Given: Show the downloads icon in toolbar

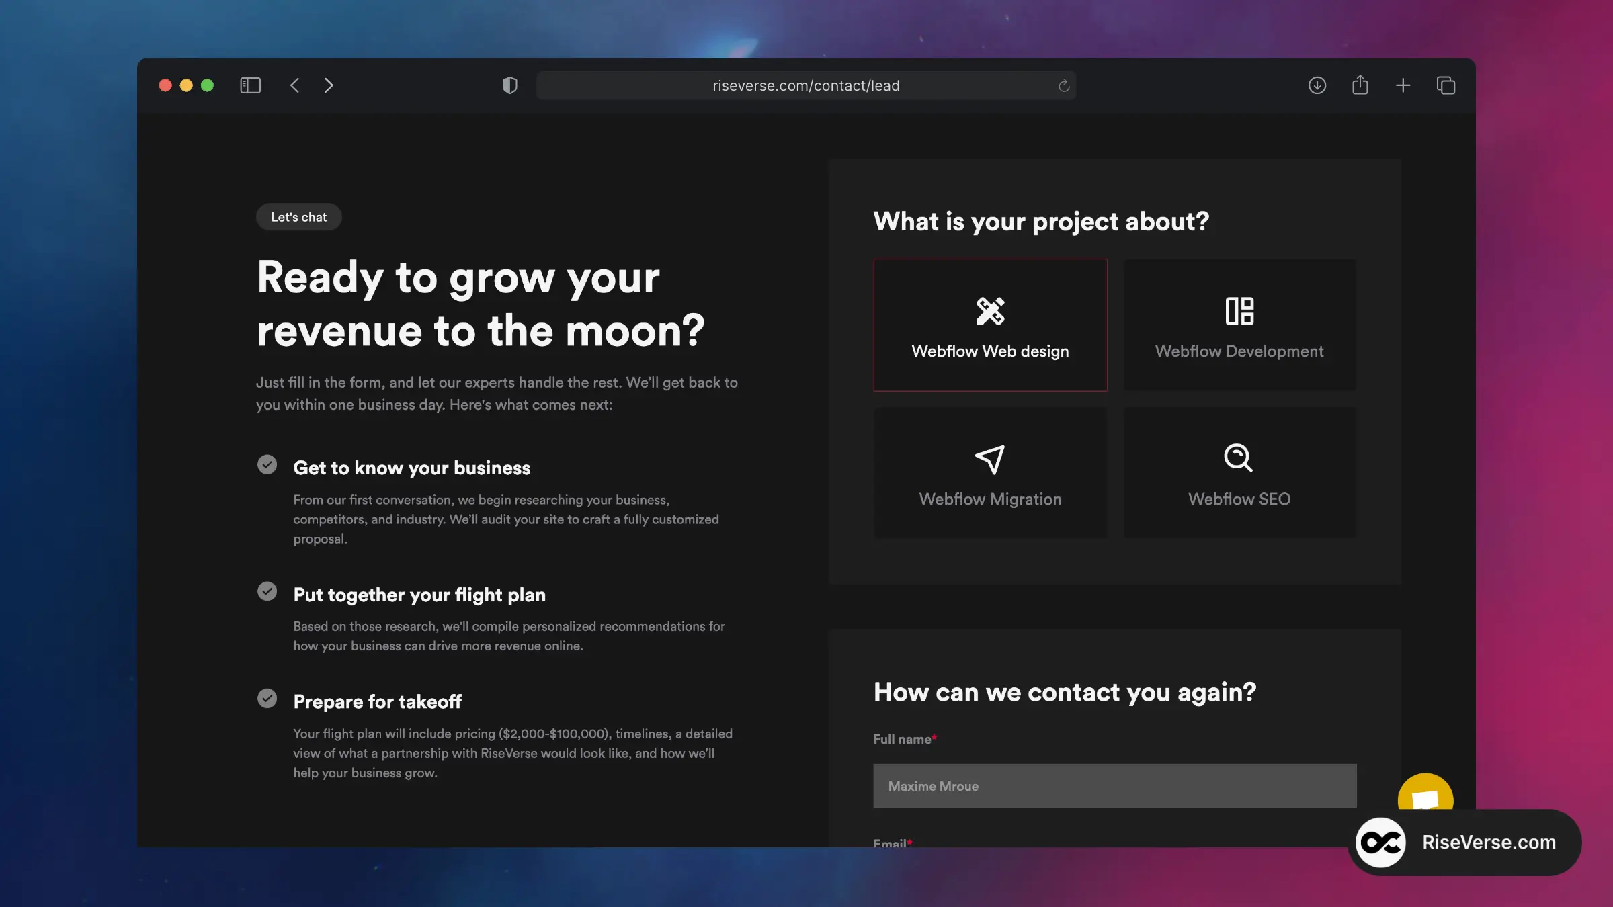Looking at the screenshot, I should (x=1317, y=85).
